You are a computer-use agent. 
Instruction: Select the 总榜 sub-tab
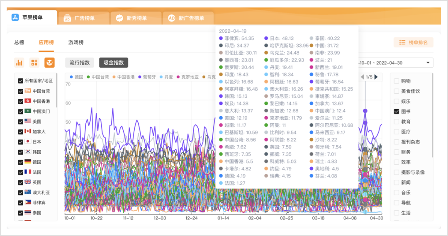pyautogui.click(x=19, y=42)
